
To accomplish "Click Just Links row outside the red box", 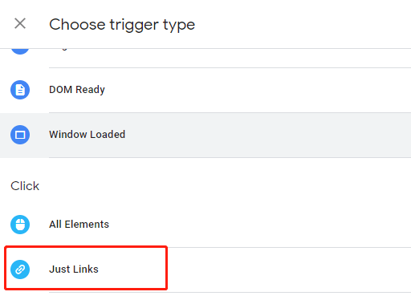I will [289, 269].
